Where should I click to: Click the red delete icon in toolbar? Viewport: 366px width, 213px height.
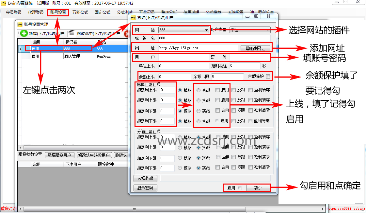click(x=126, y=33)
